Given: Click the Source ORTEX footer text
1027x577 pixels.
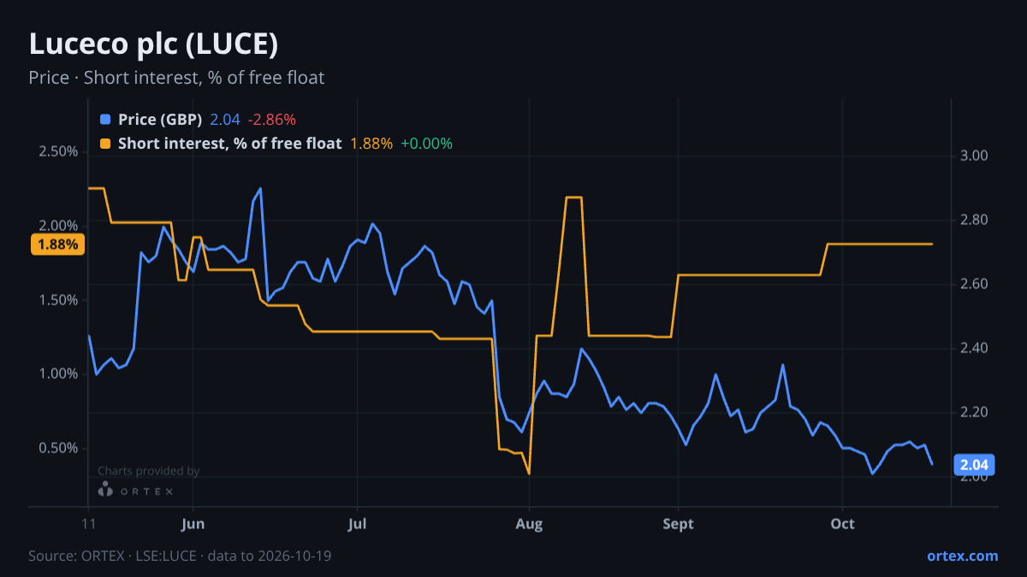Looking at the screenshot, I should 180,556.
